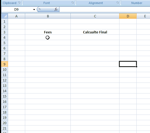The height and width of the screenshot is (133, 150).
Task: Select the highlighted column D header
Action: [x=128, y=16]
